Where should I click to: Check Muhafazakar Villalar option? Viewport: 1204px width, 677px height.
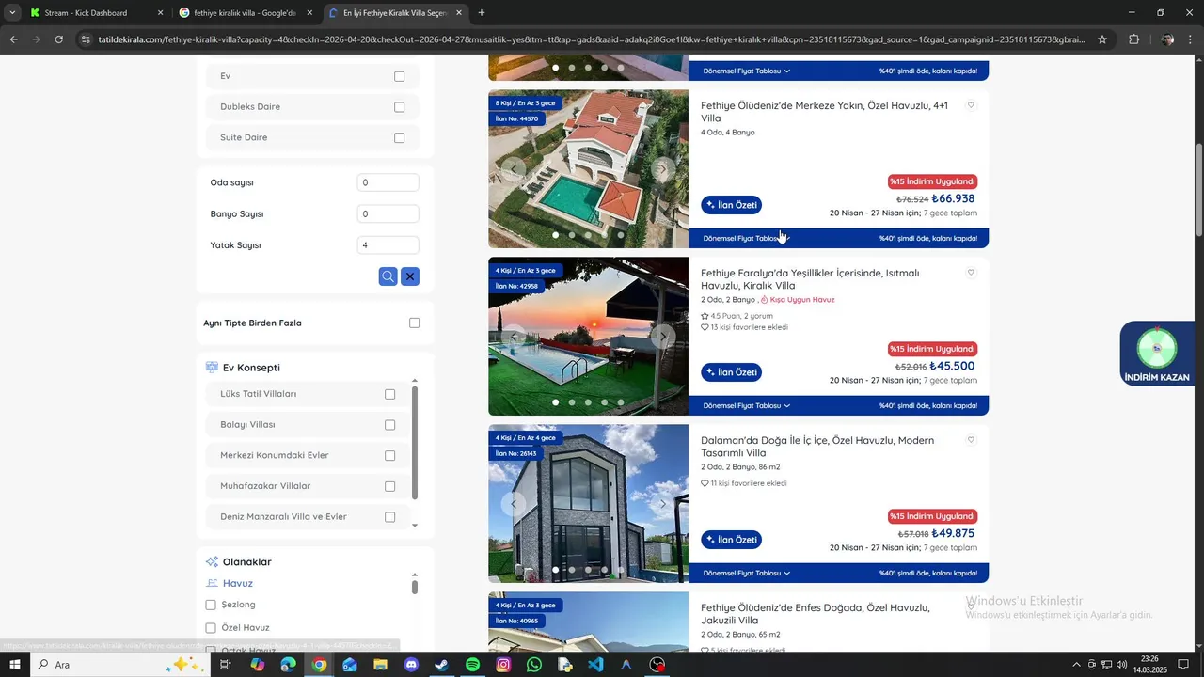point(390,486)
